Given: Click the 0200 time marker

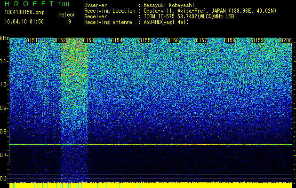Looking at the screenshot, I should point(287,40).
